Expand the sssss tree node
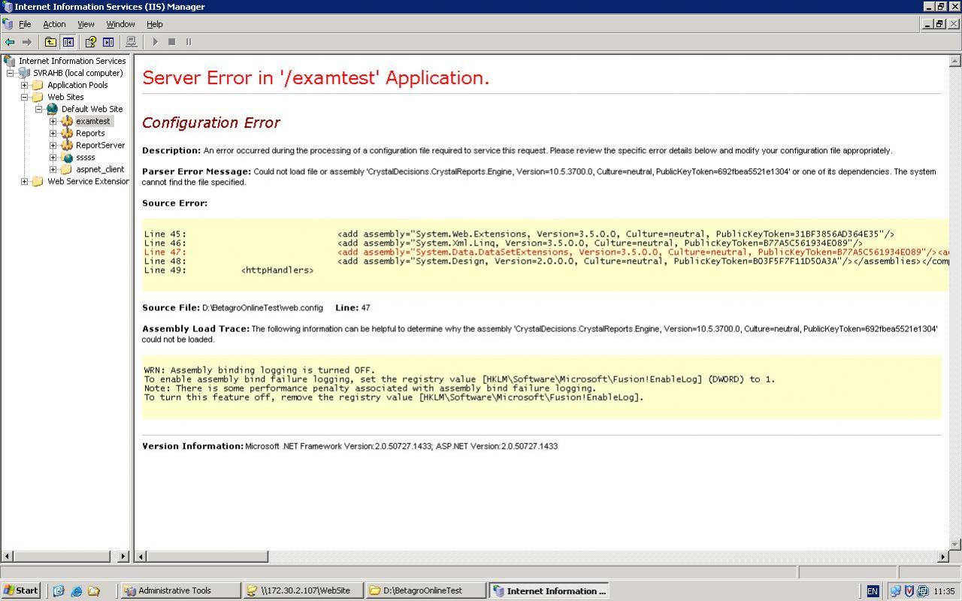 pos(53,157)
